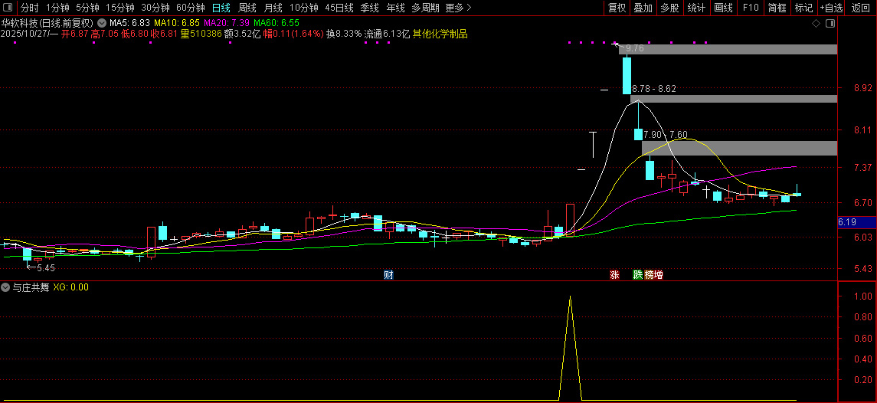Screen dimensions: 877x403
Task: Click the 7.90 - 7.60 gap label
Action: [x=666, y=135]
